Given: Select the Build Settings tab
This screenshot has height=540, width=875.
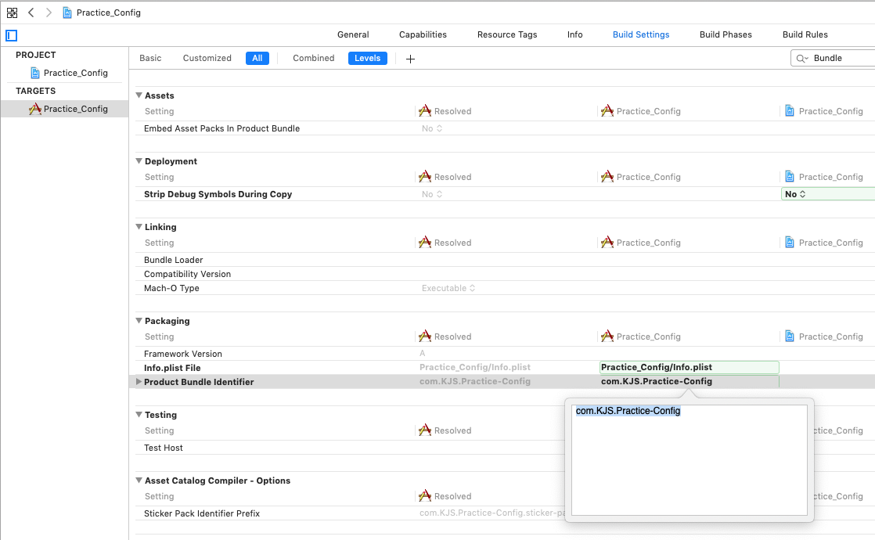Looking at the screenshot, I should coord(641,34).
